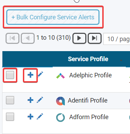
Task: Check the Adelphic Profile row checkbox
Action: coord(10,75)
